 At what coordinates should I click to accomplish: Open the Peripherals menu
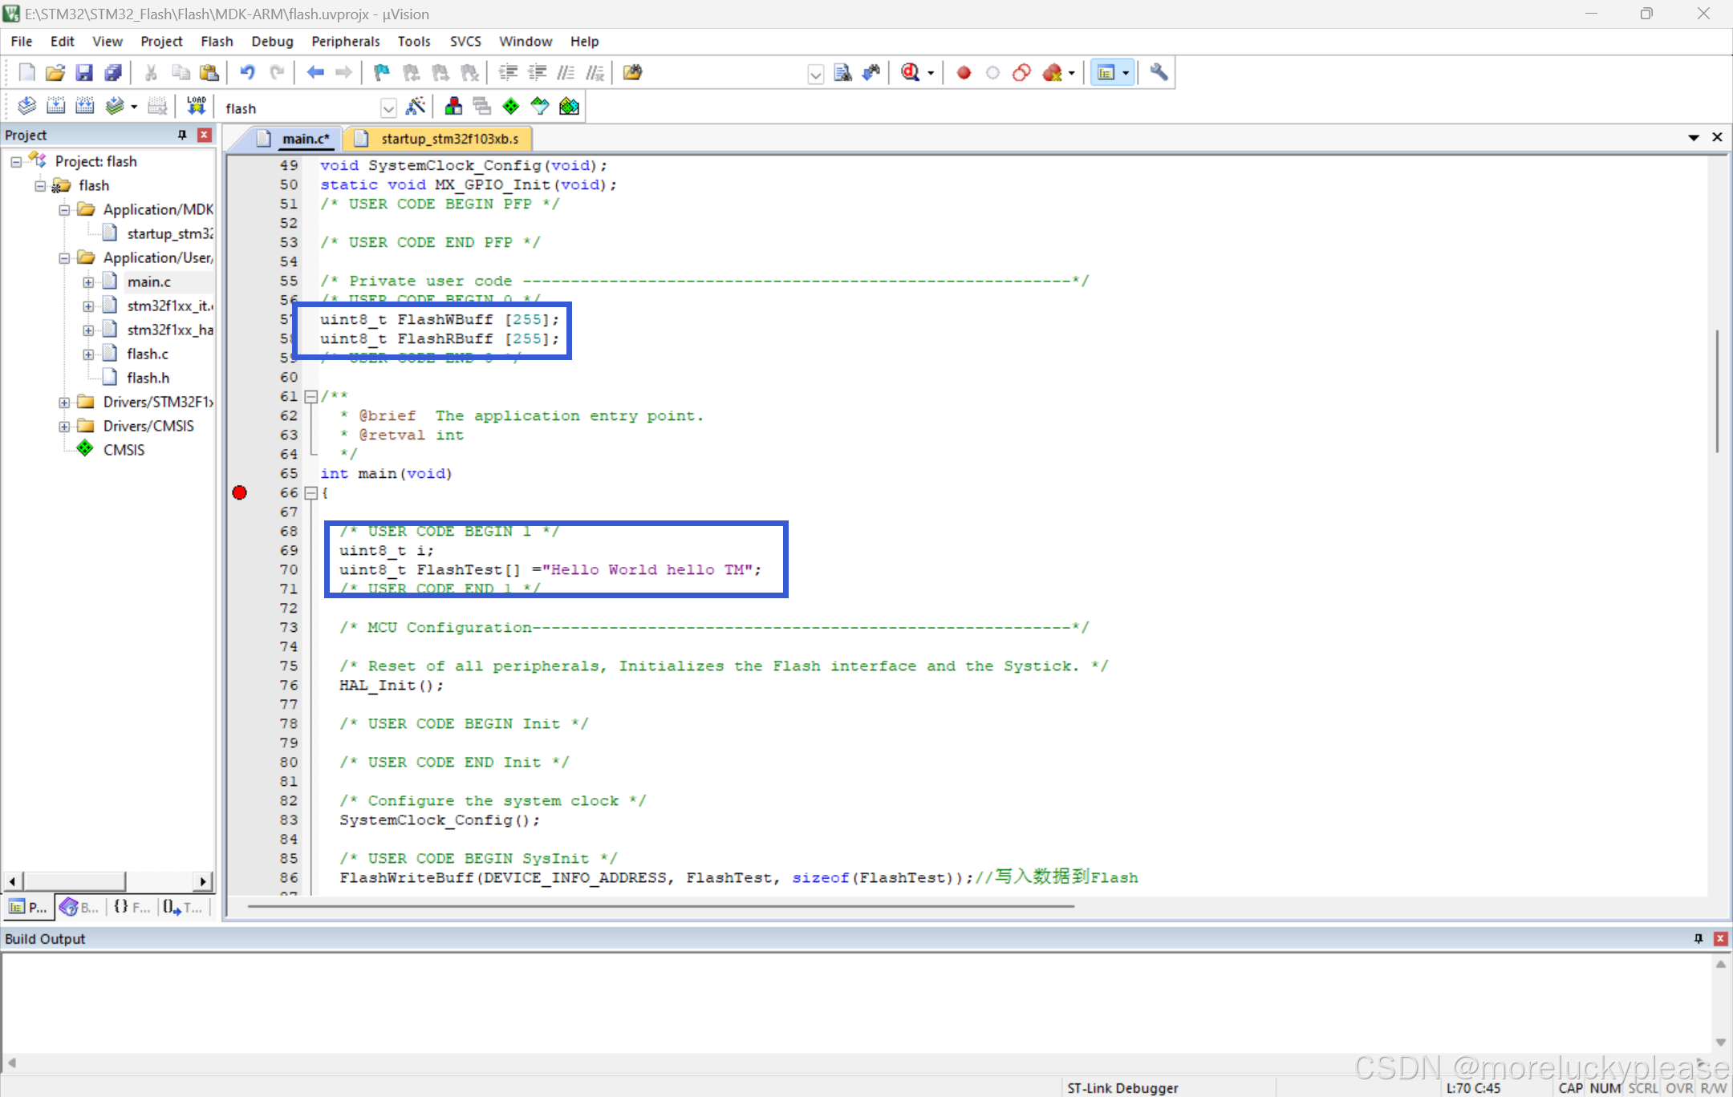345,41
